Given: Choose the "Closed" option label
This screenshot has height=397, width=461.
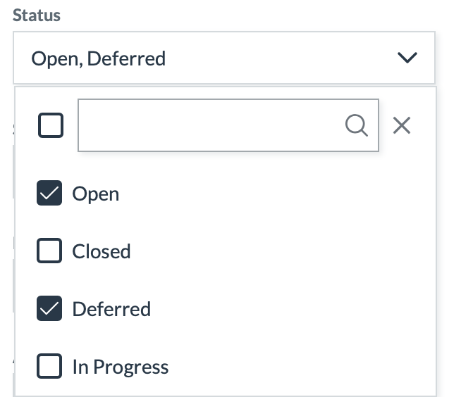Looking at the screenshot, I should pyautogui.click(x=102, y=251).
